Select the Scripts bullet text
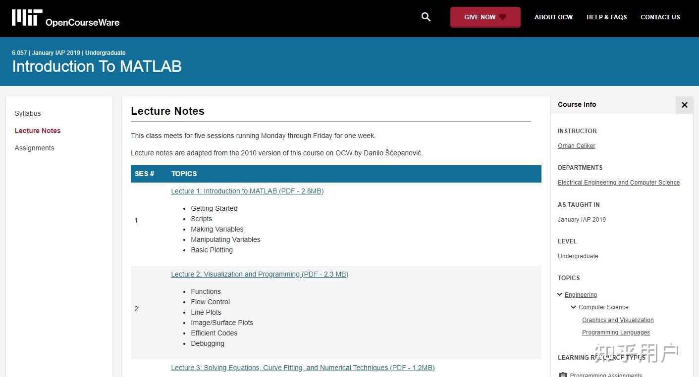The width and height of the screenshot is (699, 377). [201, 219]
